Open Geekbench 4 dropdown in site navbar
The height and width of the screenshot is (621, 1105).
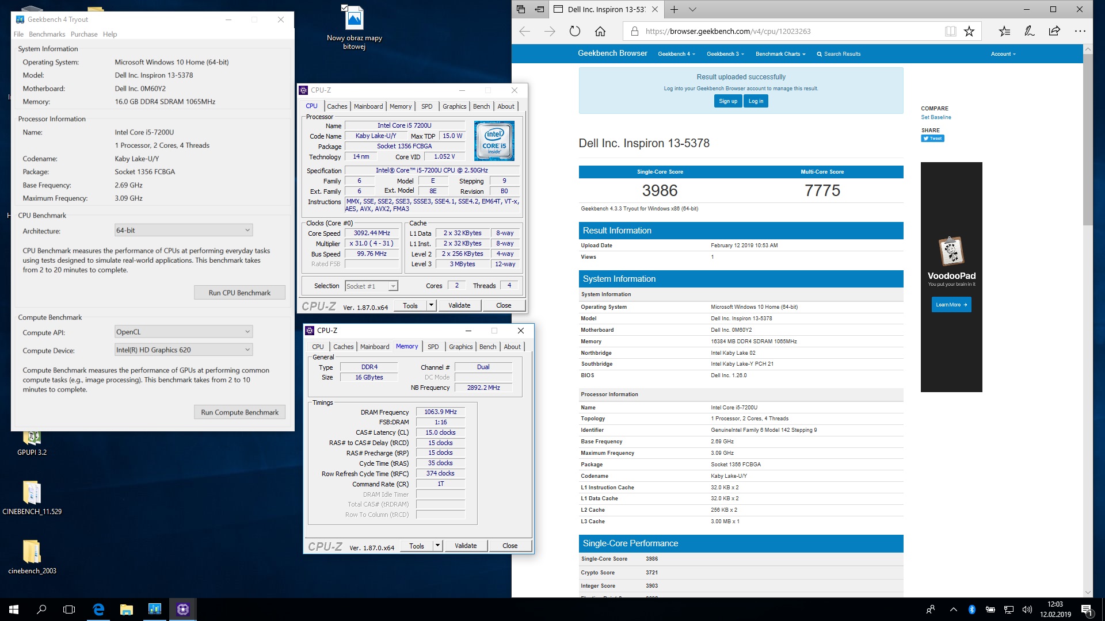tap(676, 54)
